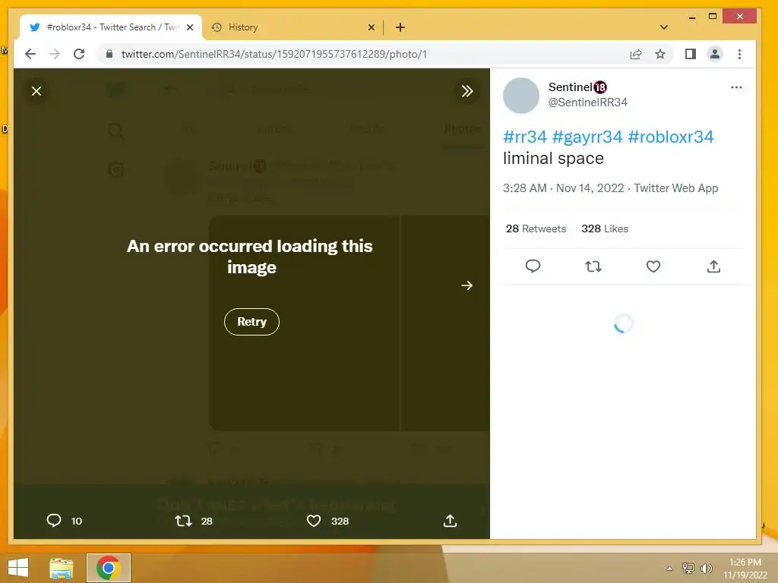Screen dimensions: 778x583
Task: Click the reply icon showing 10 replies
Action: pos(54,521)
